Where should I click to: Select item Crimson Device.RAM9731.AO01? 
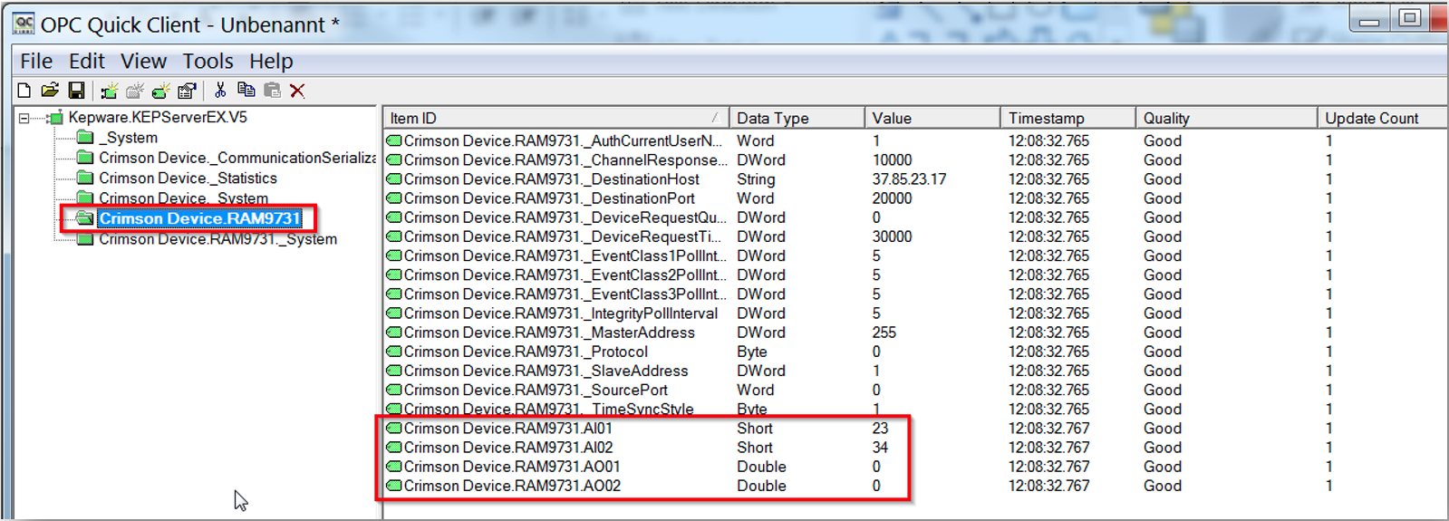(512, 467)
